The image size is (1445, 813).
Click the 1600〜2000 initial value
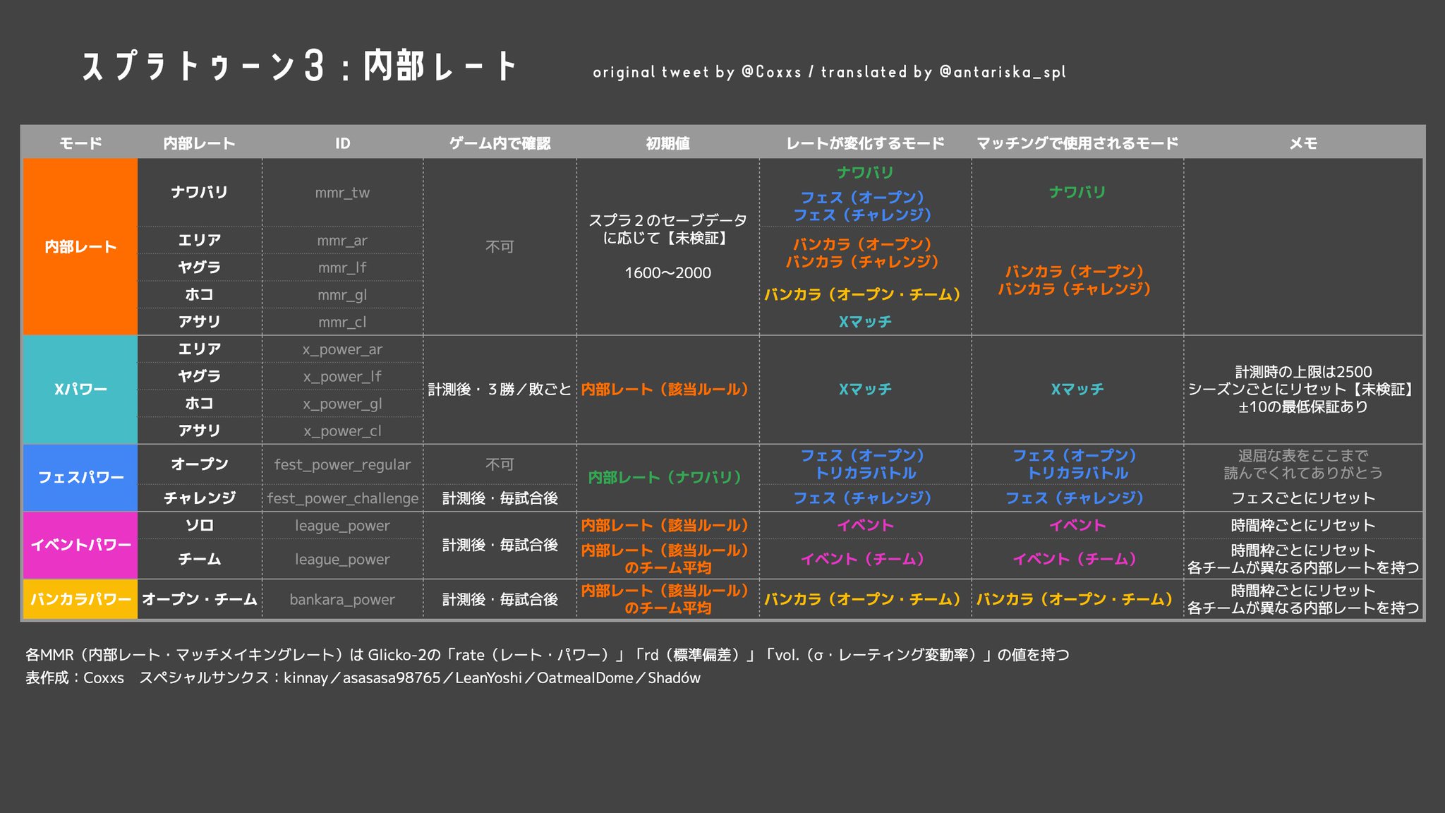pyautogui.click(x=667, y=272)
